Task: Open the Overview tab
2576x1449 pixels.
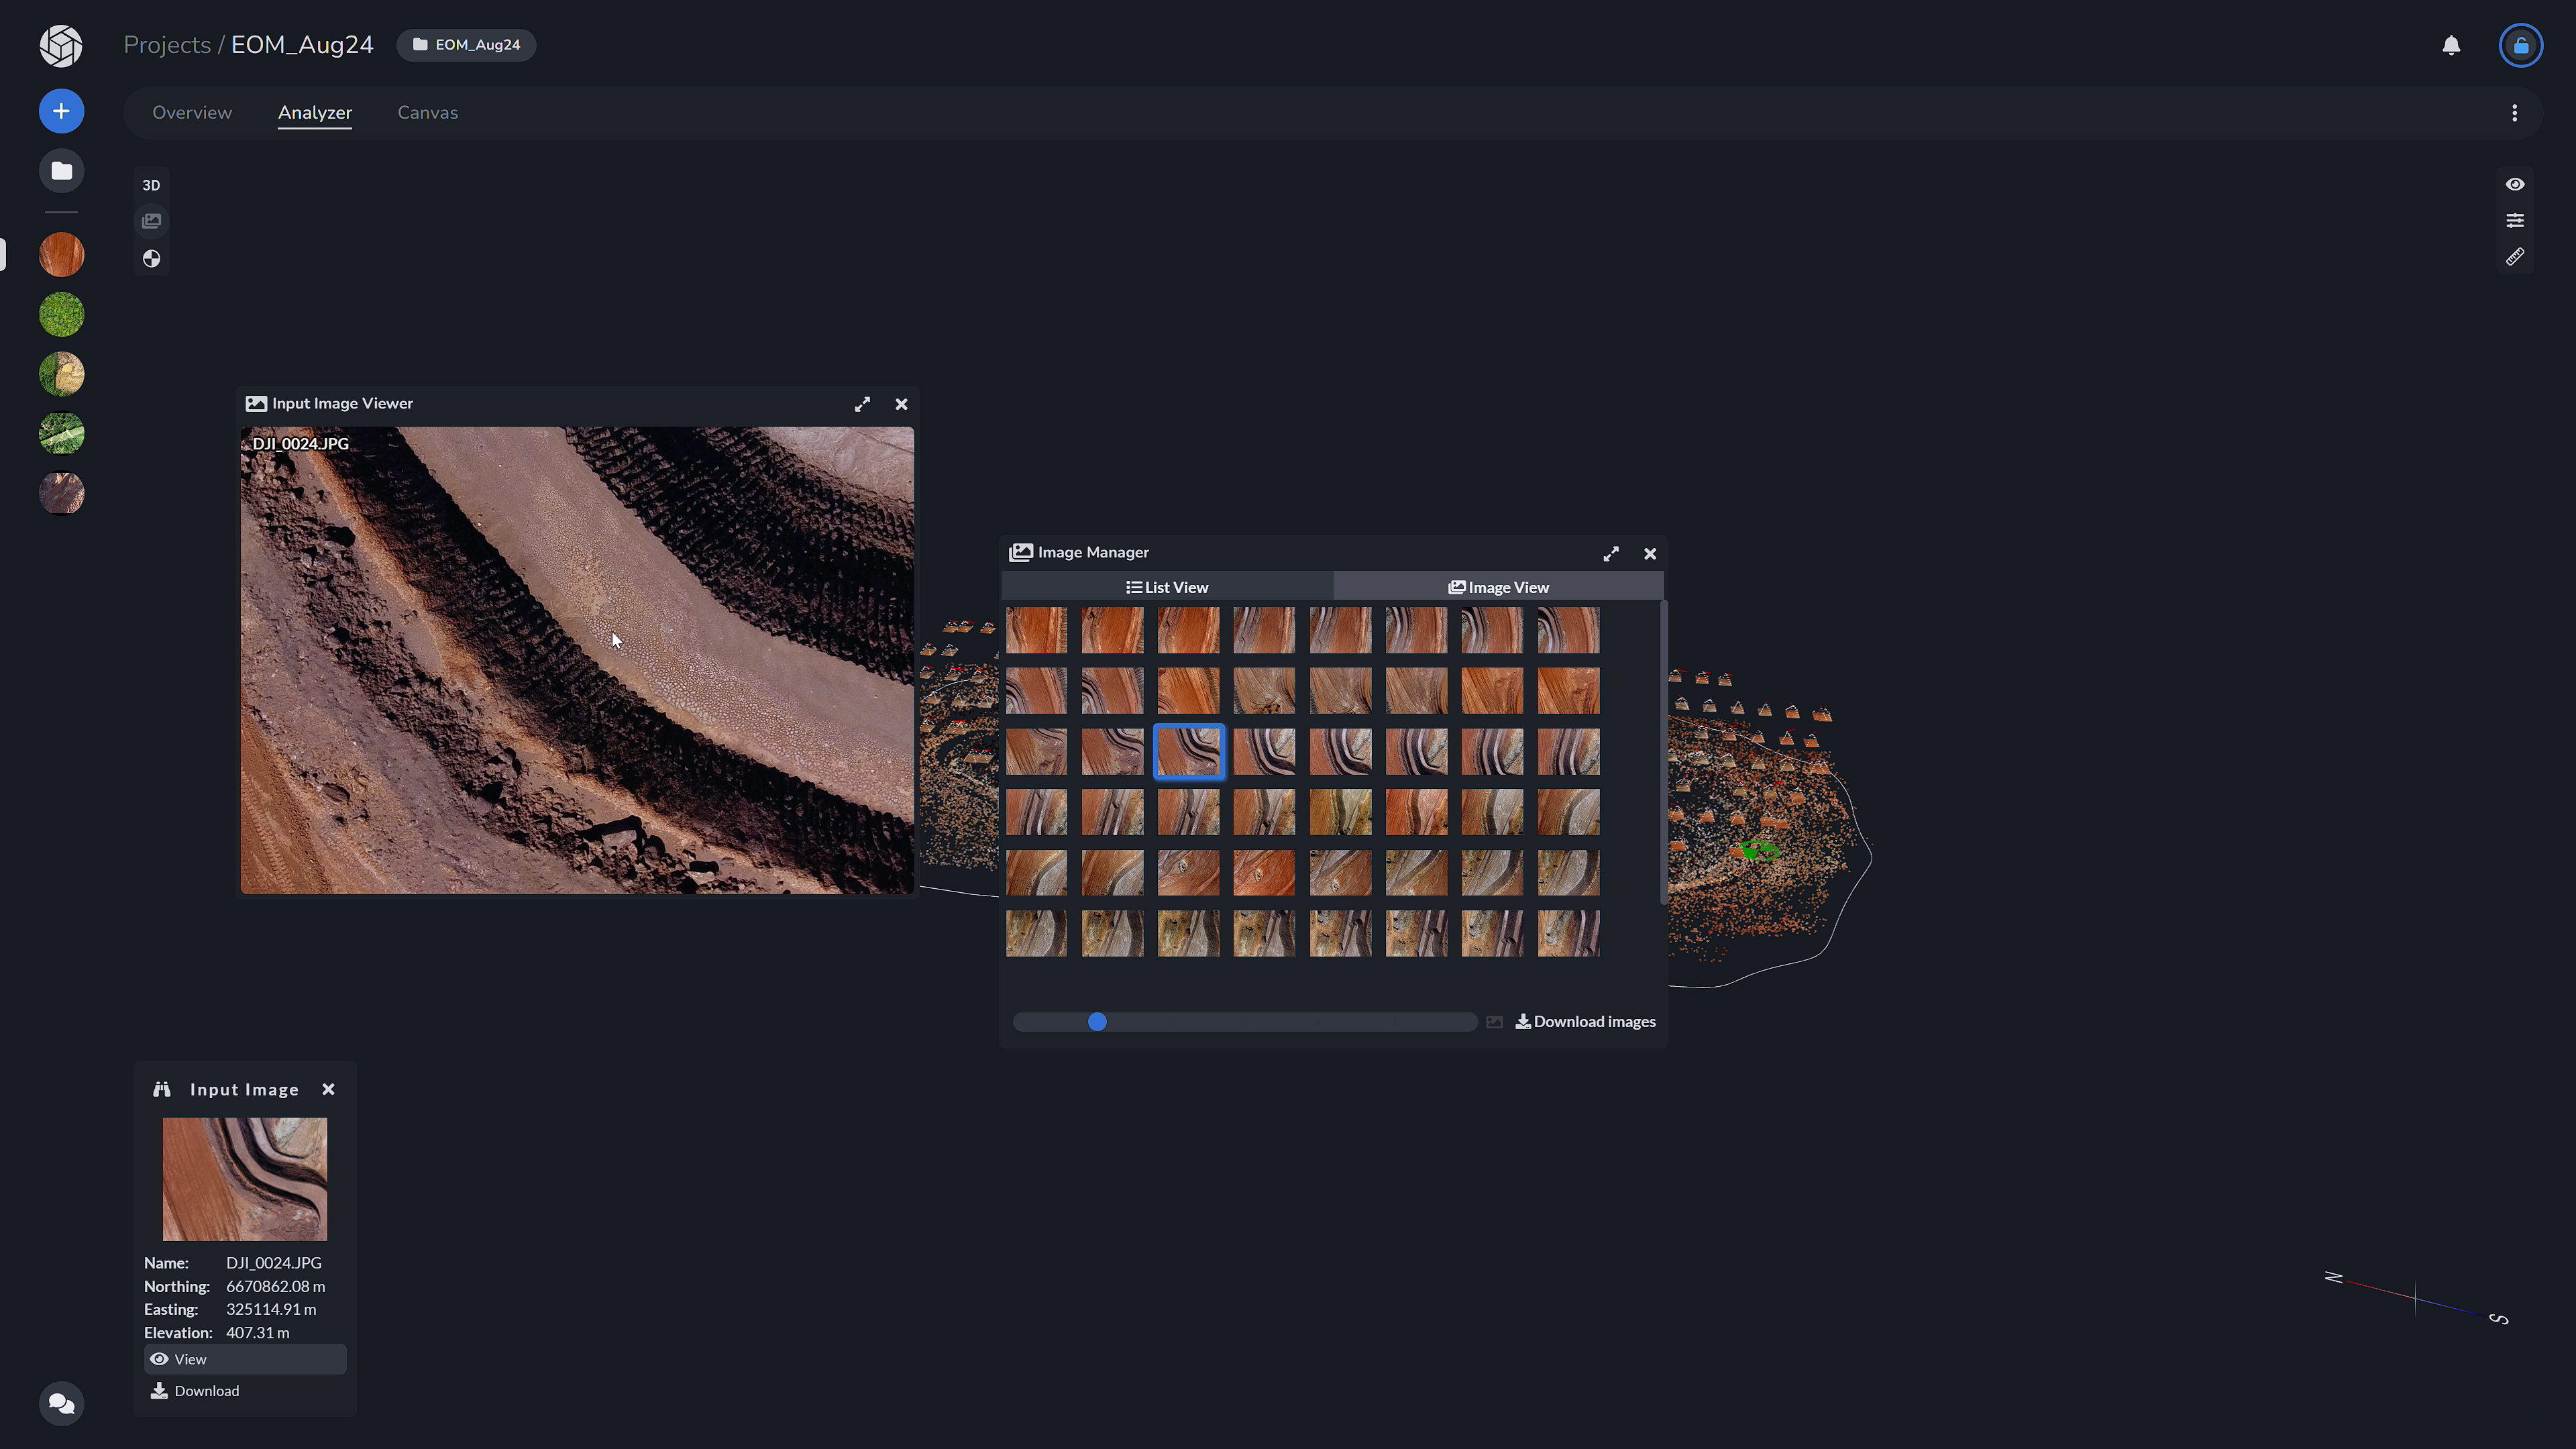Action: (x=192, y=112)
